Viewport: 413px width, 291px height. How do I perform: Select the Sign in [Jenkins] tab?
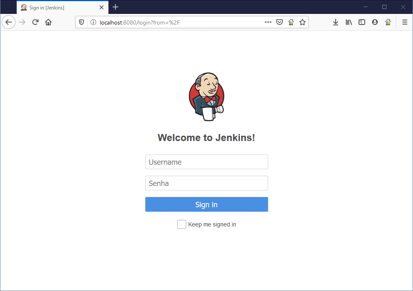pos(57,7)
